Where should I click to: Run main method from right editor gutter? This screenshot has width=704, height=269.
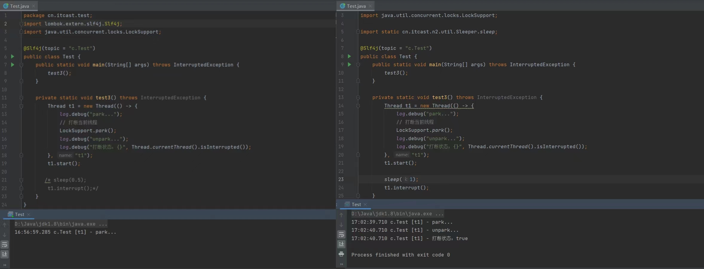click(349, 64)
